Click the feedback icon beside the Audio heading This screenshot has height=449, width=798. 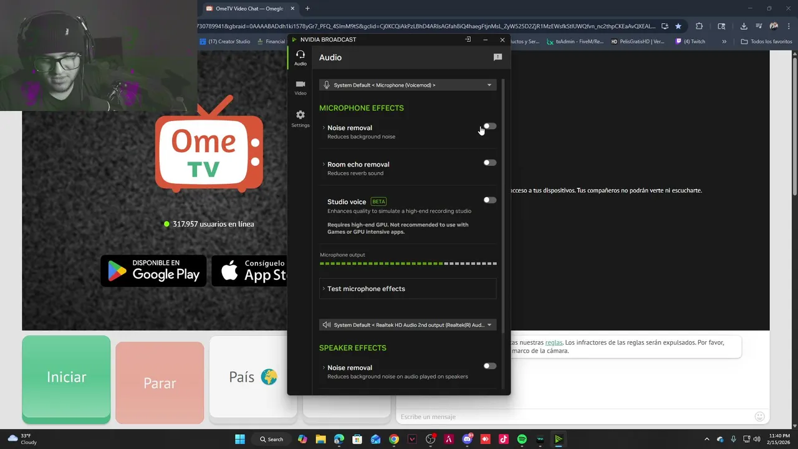tap(498, 57)
